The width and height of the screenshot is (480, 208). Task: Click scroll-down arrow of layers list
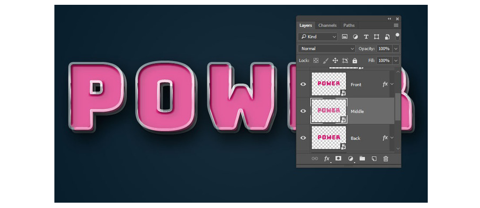coord(398,148)
